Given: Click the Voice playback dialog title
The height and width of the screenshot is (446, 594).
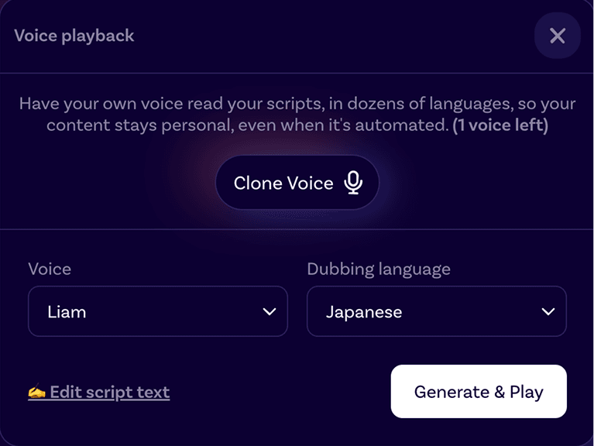Looking at the screenshot, I should coord(74,36).
